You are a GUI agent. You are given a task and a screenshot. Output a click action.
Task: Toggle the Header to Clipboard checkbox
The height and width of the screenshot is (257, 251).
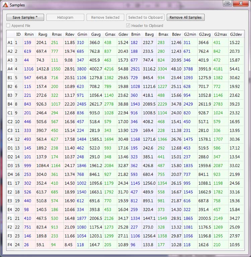(128, 26)
